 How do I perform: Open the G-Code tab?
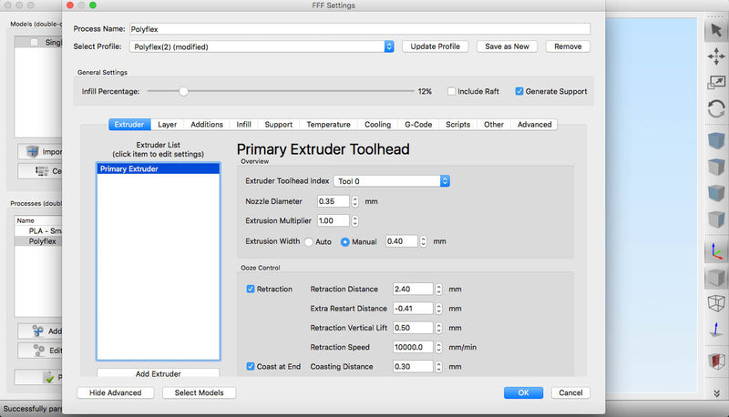(x=417, y=125)
